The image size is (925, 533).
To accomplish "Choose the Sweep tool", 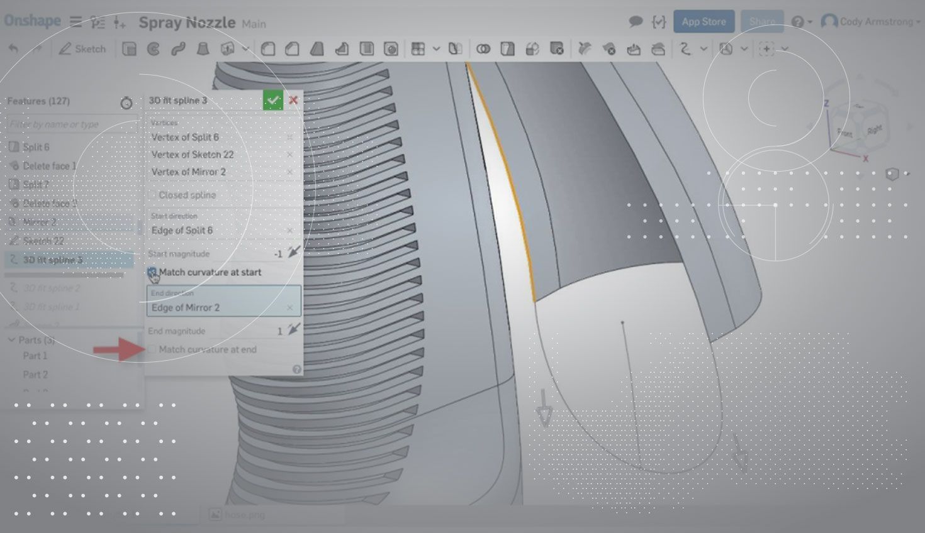I will click(178, 49).
